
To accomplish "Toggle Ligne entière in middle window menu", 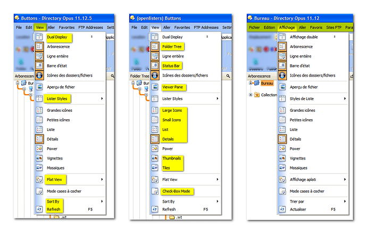I will point(185,56).
